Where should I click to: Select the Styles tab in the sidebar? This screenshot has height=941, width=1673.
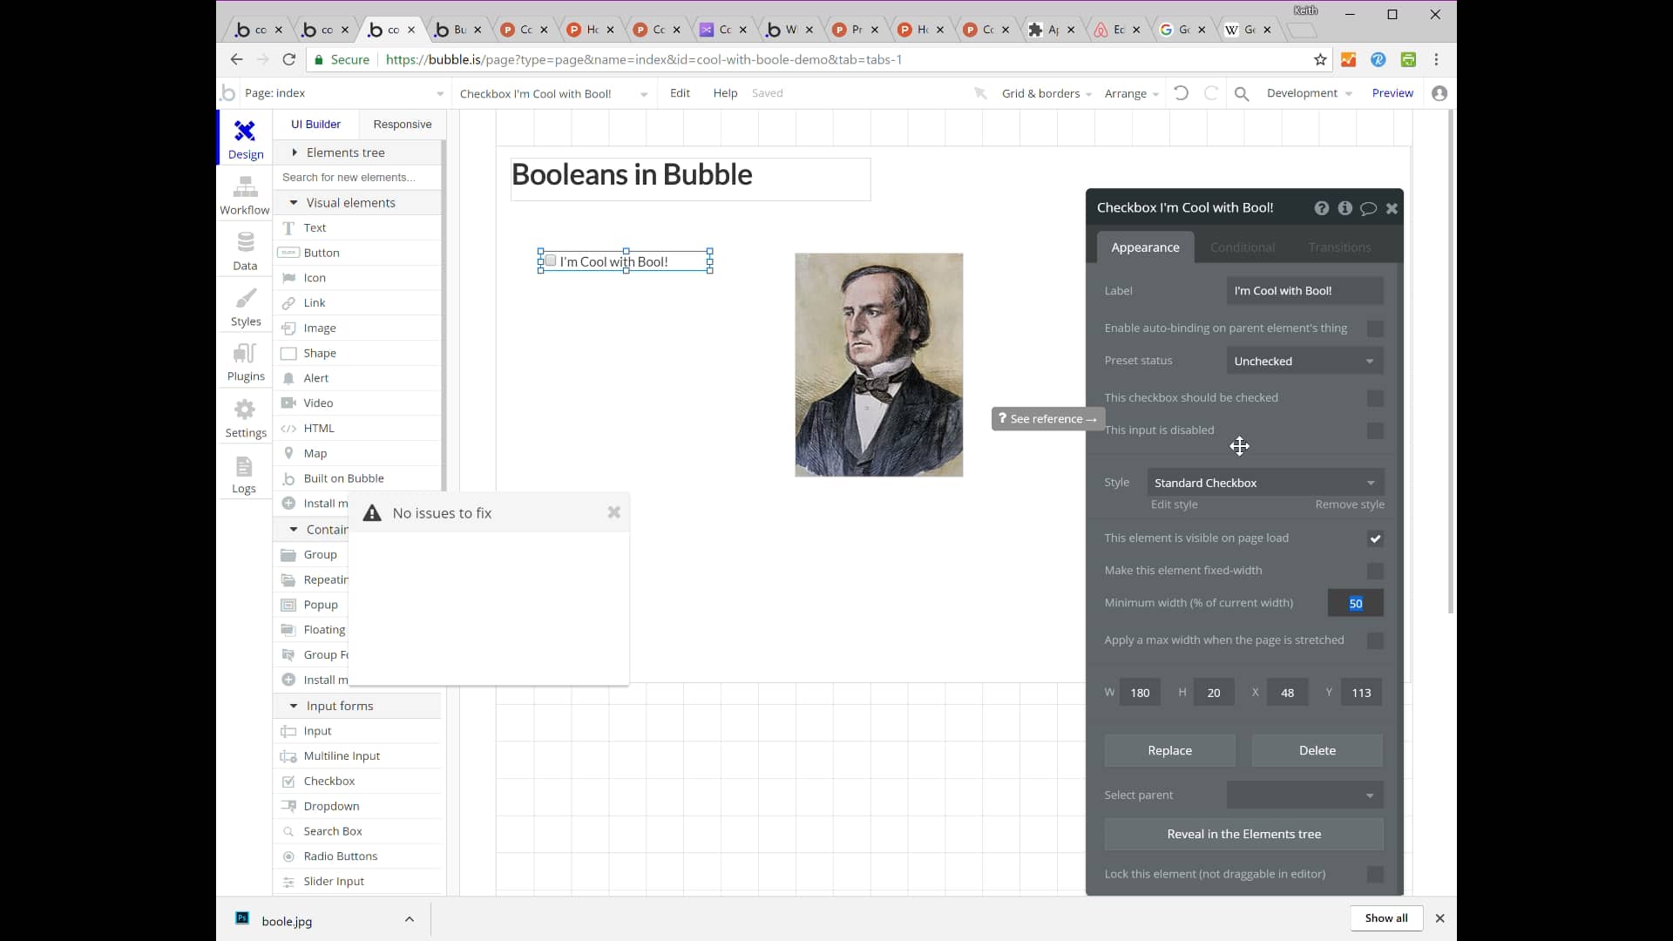[x=245, y=306]
